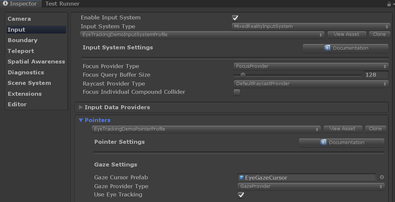Uncheck Use Eye Tracking
This screenshot has height=202, width=395.
coord(241,195)
